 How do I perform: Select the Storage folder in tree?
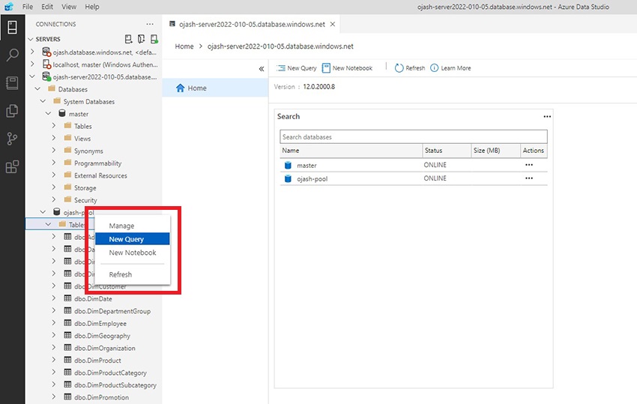coord(85,188)
